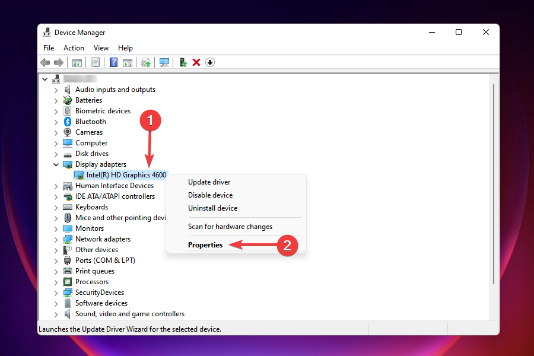The height and width of the screenshot is (356, 534).
Task: Click the Forward arrow in the toolbar
Action: click(59, 62)
